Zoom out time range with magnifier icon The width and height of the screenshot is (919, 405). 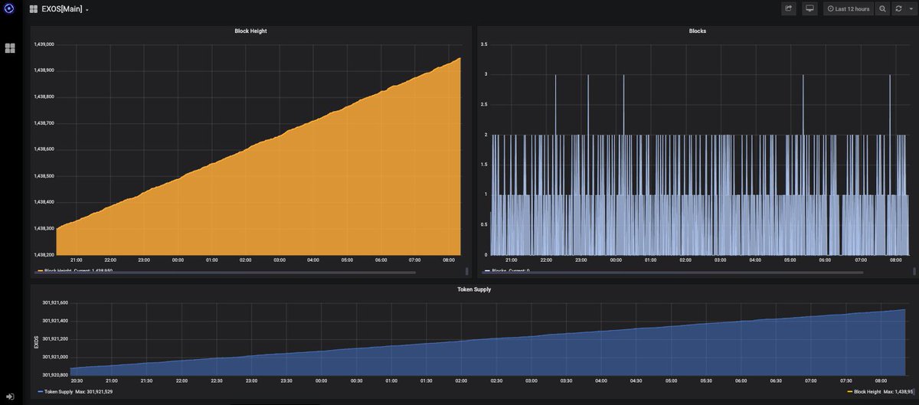882,8
